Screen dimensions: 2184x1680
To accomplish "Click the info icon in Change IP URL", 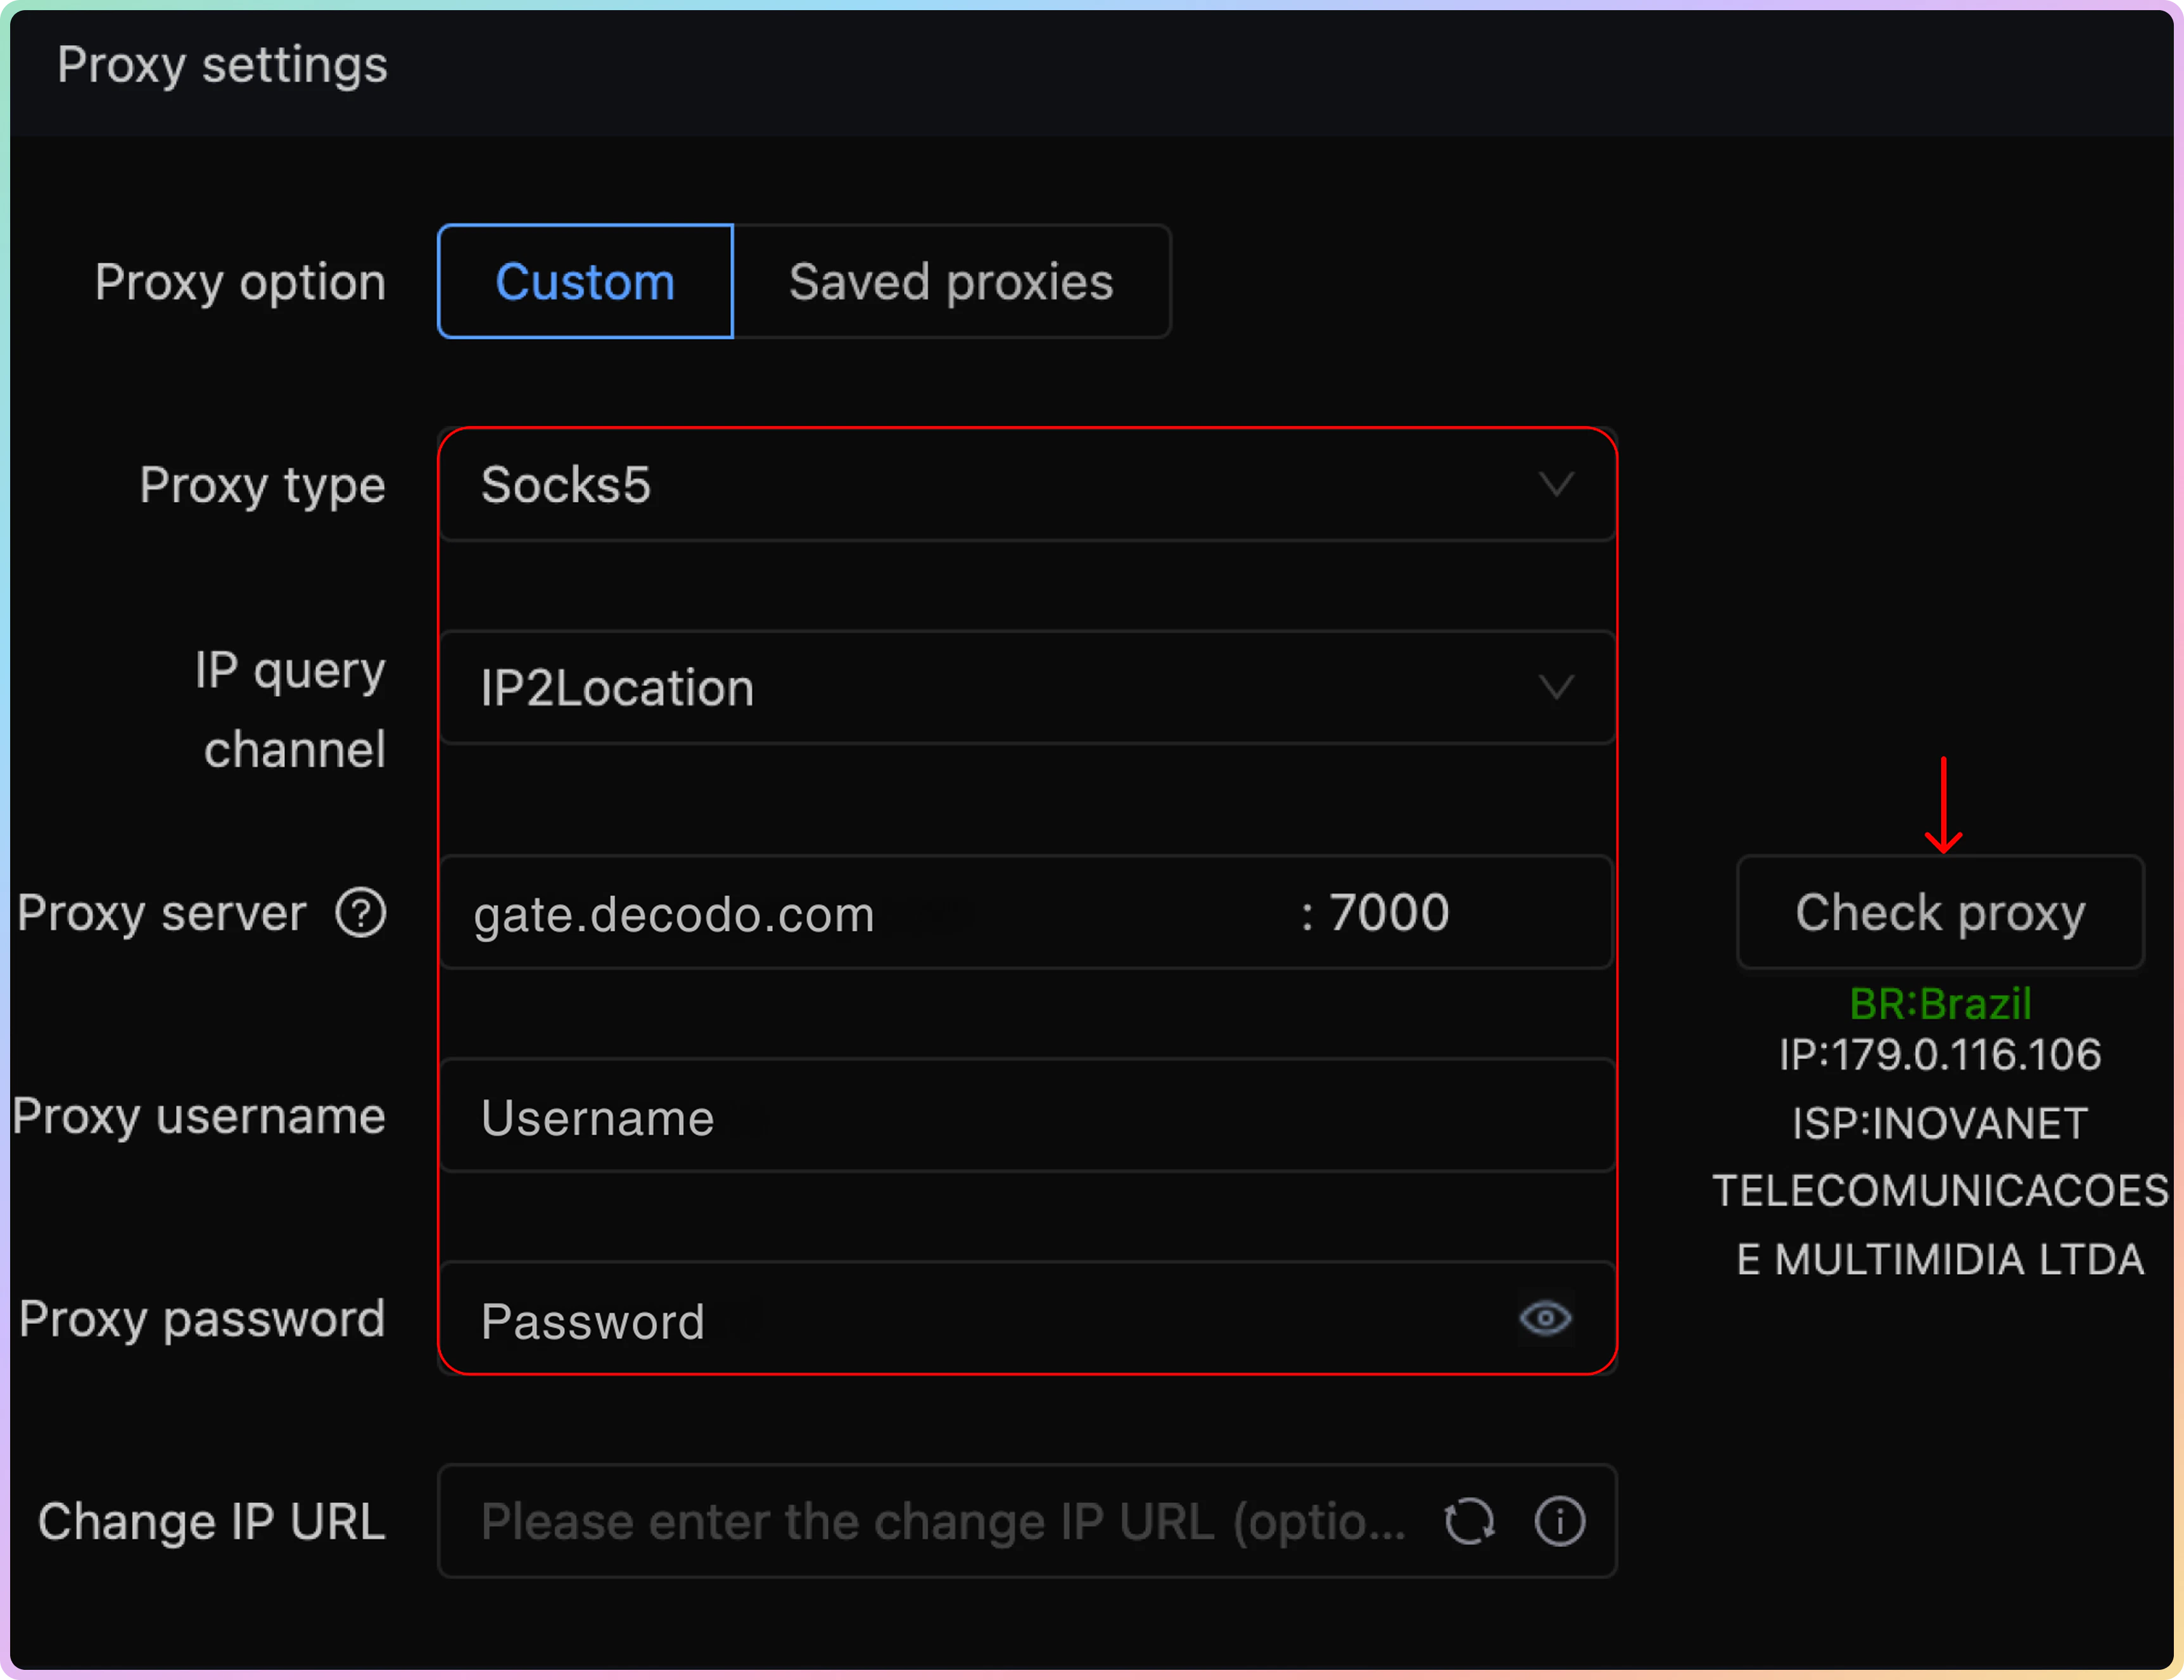I will (x=1559, y=1521).
